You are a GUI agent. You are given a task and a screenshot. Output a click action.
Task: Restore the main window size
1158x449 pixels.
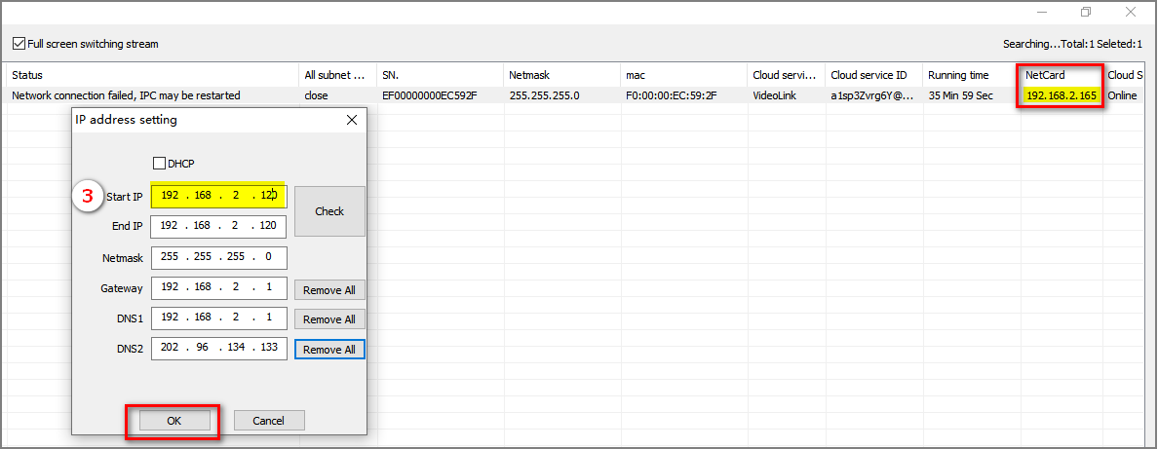point(1086,12)
